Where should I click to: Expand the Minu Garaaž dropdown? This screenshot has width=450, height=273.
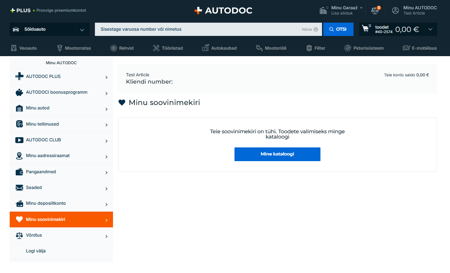pos(361,8)
